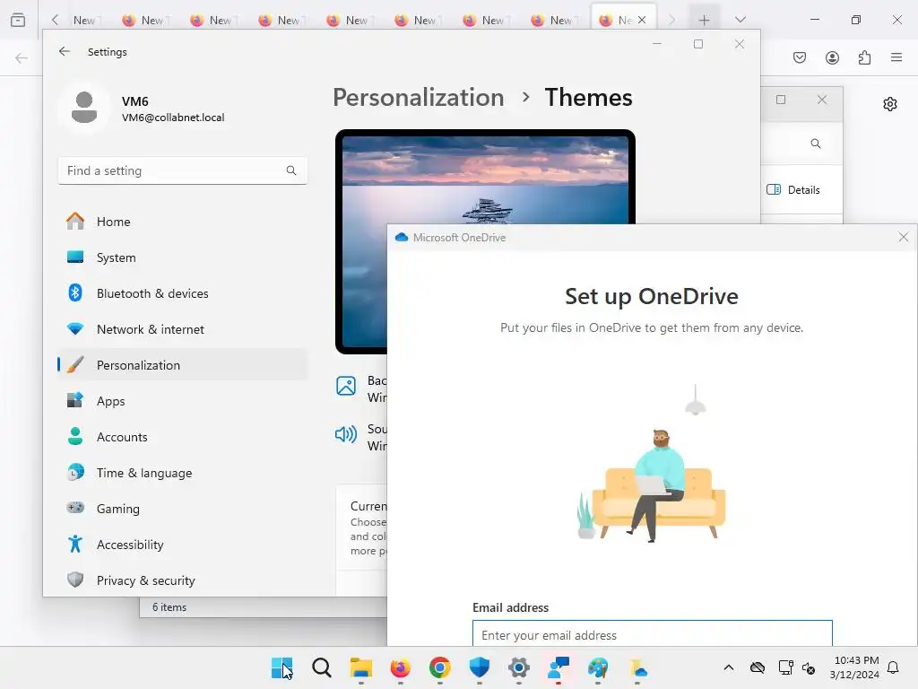Open taskbar Search
Screen dimensions: 918x689
point(322,667)
